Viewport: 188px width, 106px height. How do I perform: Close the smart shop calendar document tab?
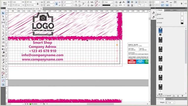(x=41, y=9)
